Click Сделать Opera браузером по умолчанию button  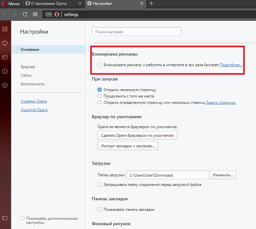tap(137, 135)
